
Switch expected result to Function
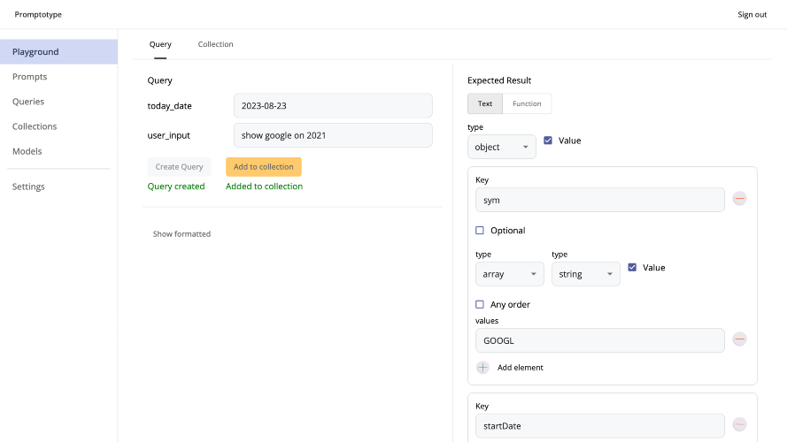[527, 103]
